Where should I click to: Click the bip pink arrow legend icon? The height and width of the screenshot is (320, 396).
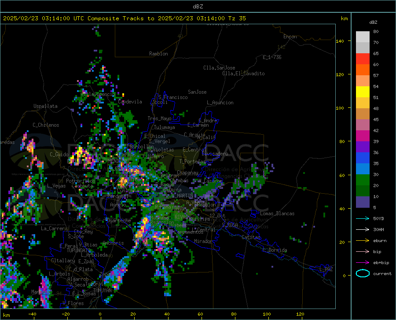363,252
